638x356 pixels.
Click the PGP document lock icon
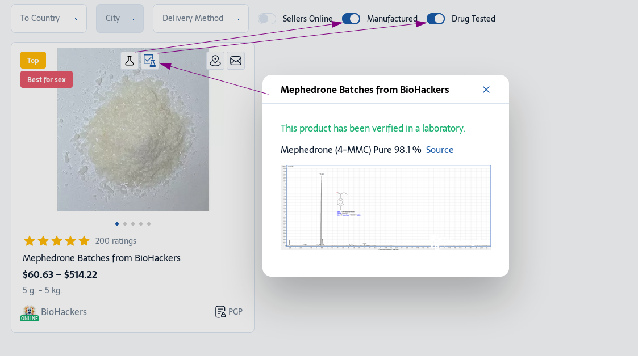pos(220,312)
